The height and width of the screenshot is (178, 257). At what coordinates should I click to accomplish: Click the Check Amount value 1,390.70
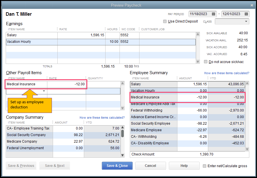pos(207,154)
